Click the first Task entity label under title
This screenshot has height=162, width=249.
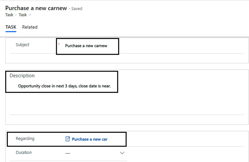(9, 15)
